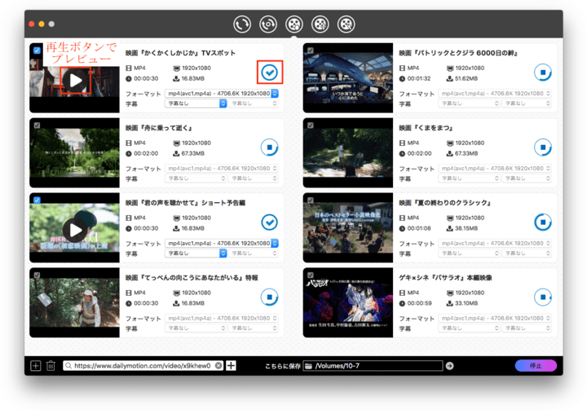Click title 映画『夏の終わりのクラシック』
The image size is (587, 410).
click(445, 203)
